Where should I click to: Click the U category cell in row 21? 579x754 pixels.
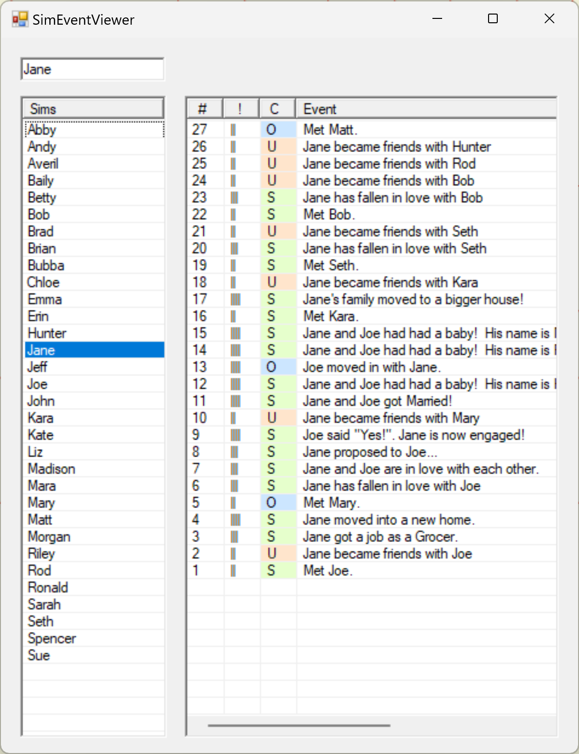[278, 231]
